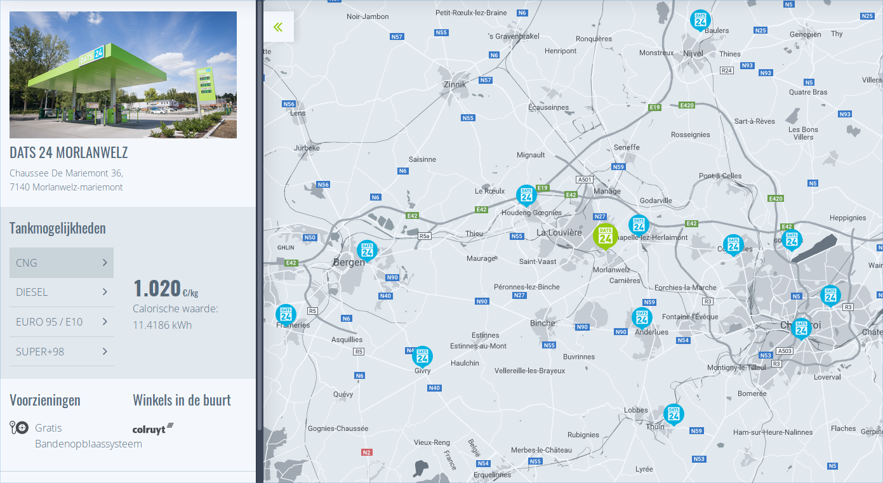
Task: Open the DATS 24 marker at Houdeng-Goegnies
Action: click(x=526, y=196)
